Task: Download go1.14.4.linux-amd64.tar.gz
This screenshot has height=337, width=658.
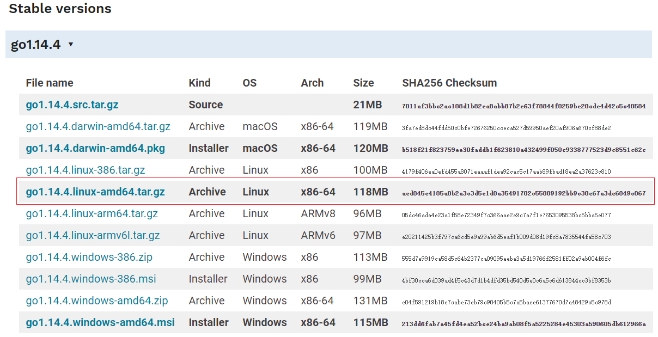Action: [x=95, y=192]
